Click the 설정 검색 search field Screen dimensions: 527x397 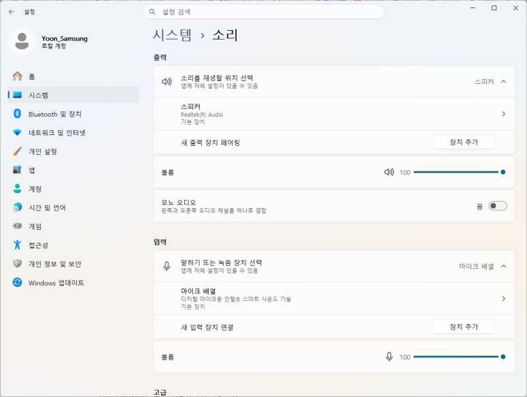tap(264, 12)
